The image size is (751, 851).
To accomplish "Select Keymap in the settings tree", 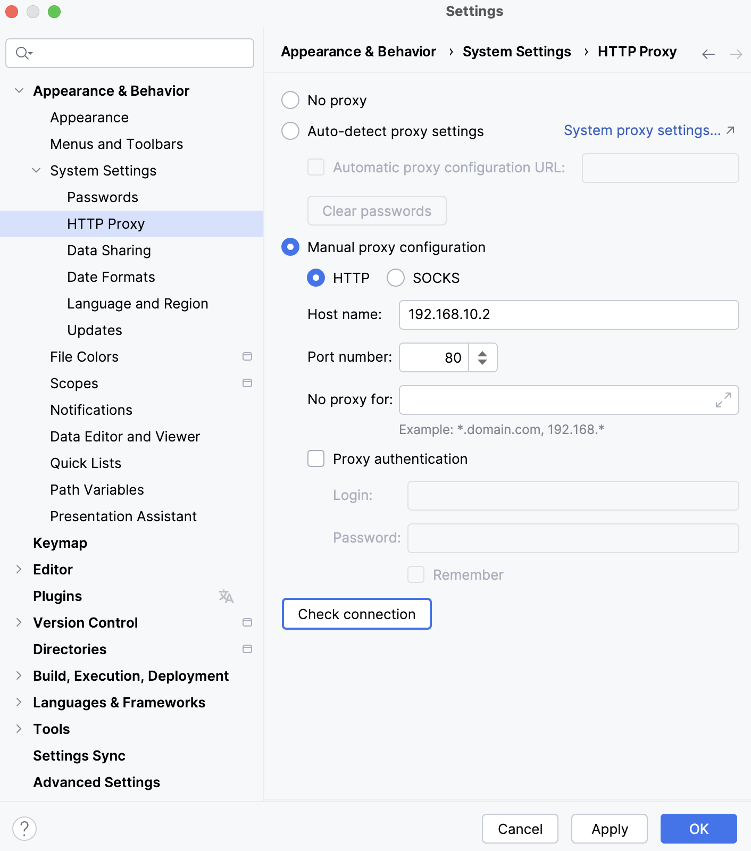I will point(60,543).
